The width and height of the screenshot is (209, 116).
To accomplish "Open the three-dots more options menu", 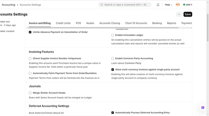I will point(179,14).
